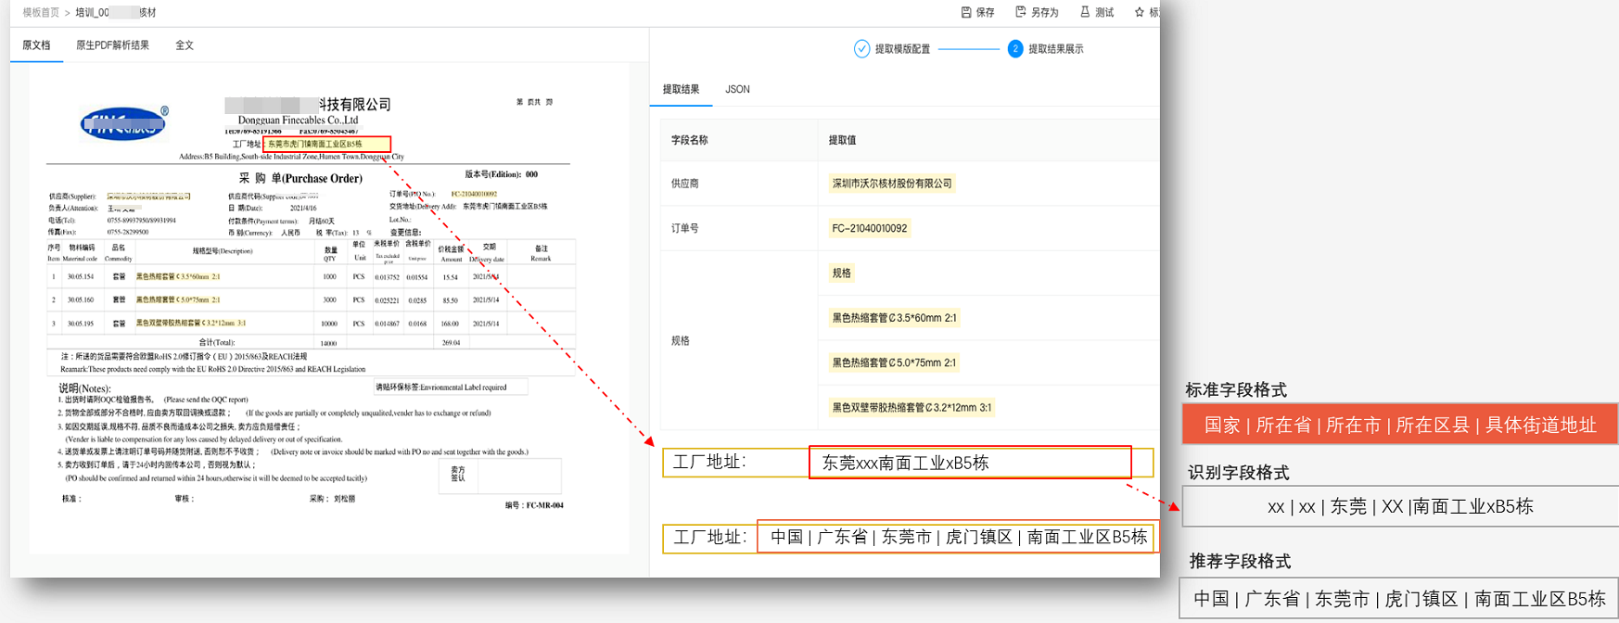Switch to the 原文档 tab

pos(36,45)
